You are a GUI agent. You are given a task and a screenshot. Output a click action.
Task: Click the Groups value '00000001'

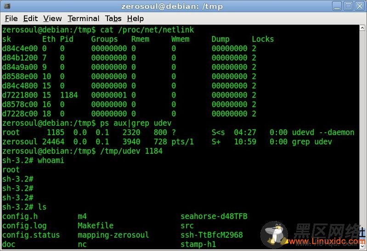click(x=109, y=95)
